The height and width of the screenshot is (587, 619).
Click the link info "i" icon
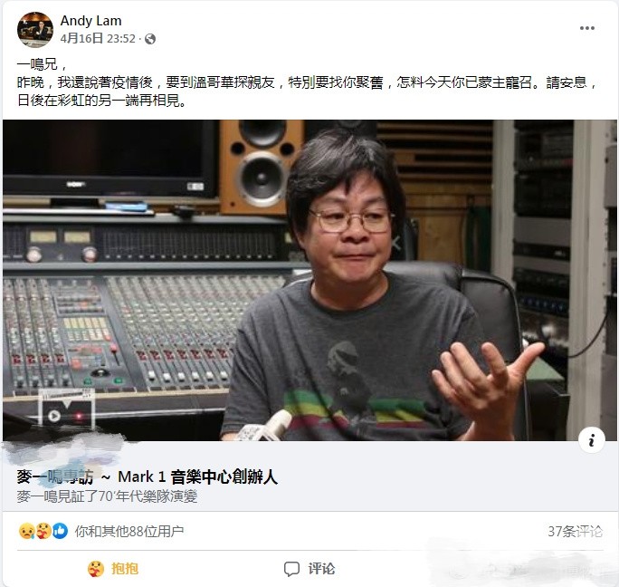point(591,440)
